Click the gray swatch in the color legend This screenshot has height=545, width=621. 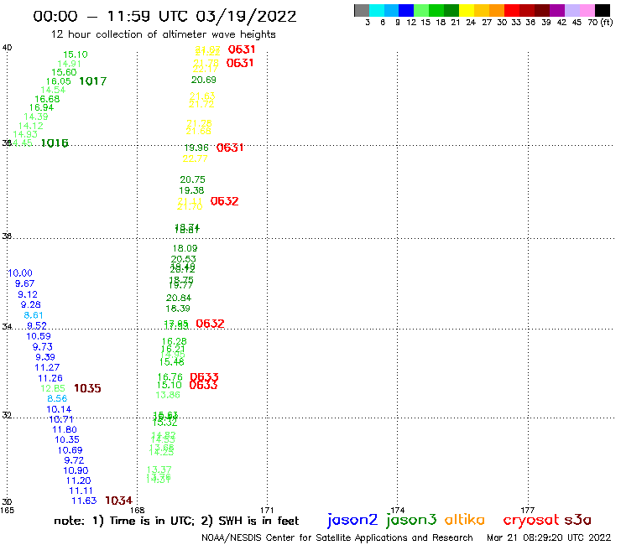[362, 10]
